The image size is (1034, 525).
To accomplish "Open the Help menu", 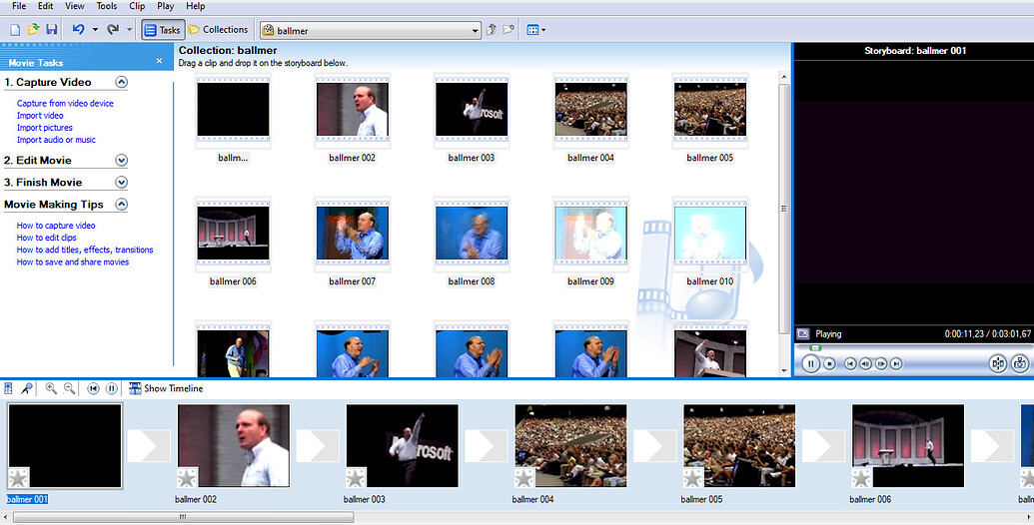I will click(195, 6).
